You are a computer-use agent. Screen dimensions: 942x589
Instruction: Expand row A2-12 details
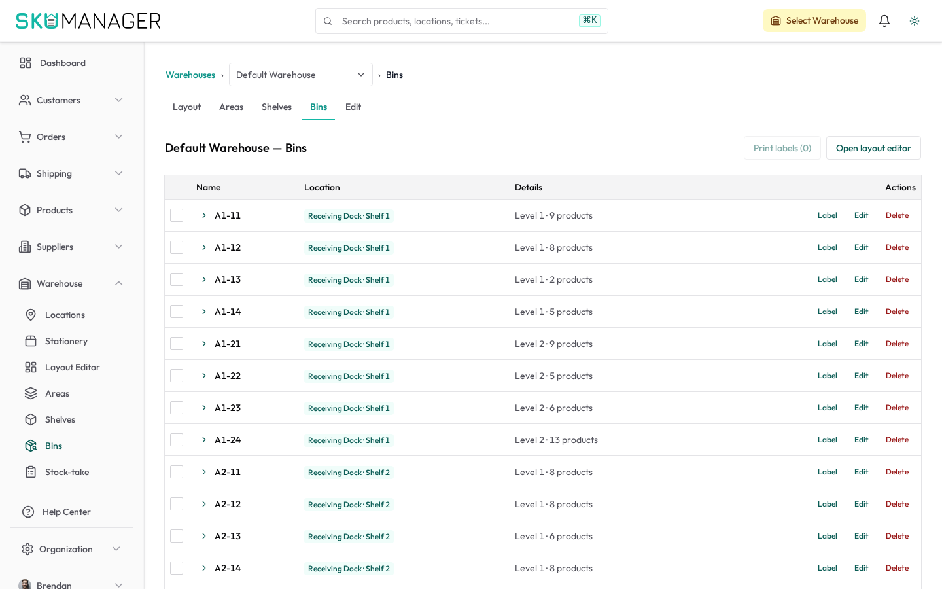(x=204, y=504)
